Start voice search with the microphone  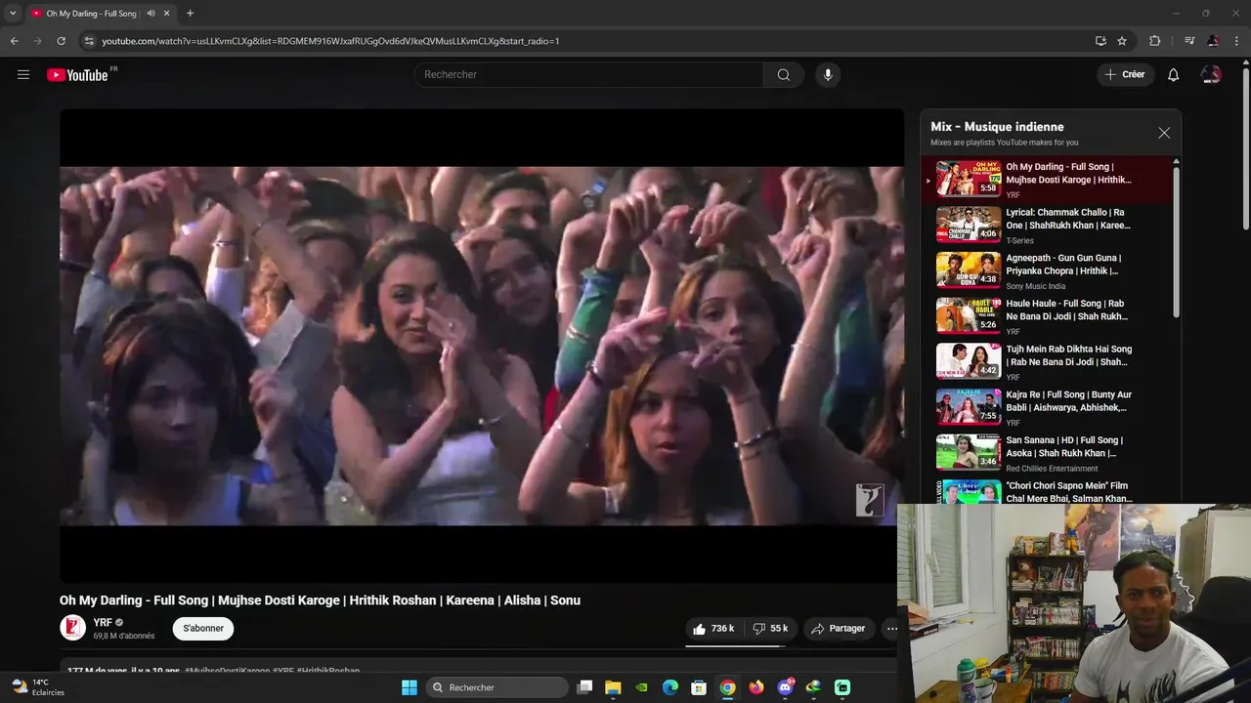pos(828,74)
